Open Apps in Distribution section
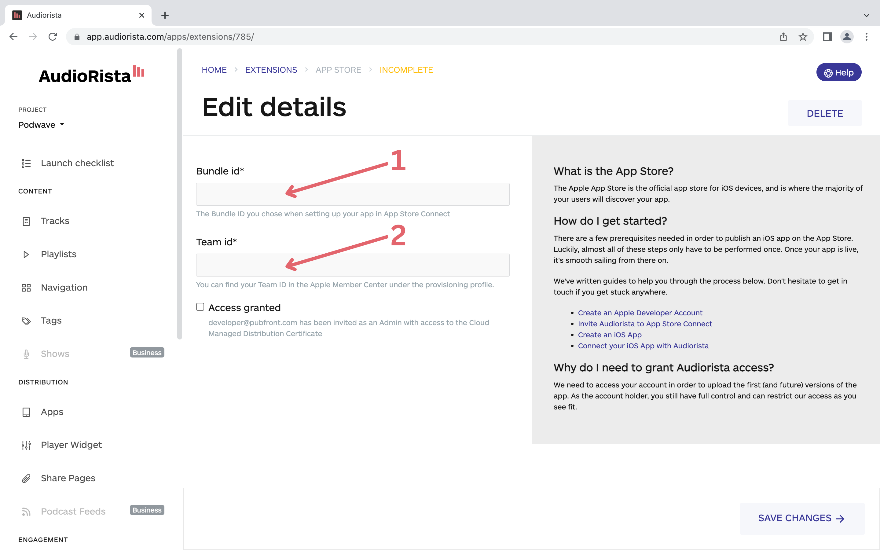Viewport: 880px width, 550px height. (x=52, y=412)
